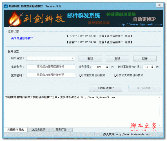Image resolution: width=167 pixels, height=141 pixels.
Task: Switch to the 赞助广告 tab
Action: point(61,130)
